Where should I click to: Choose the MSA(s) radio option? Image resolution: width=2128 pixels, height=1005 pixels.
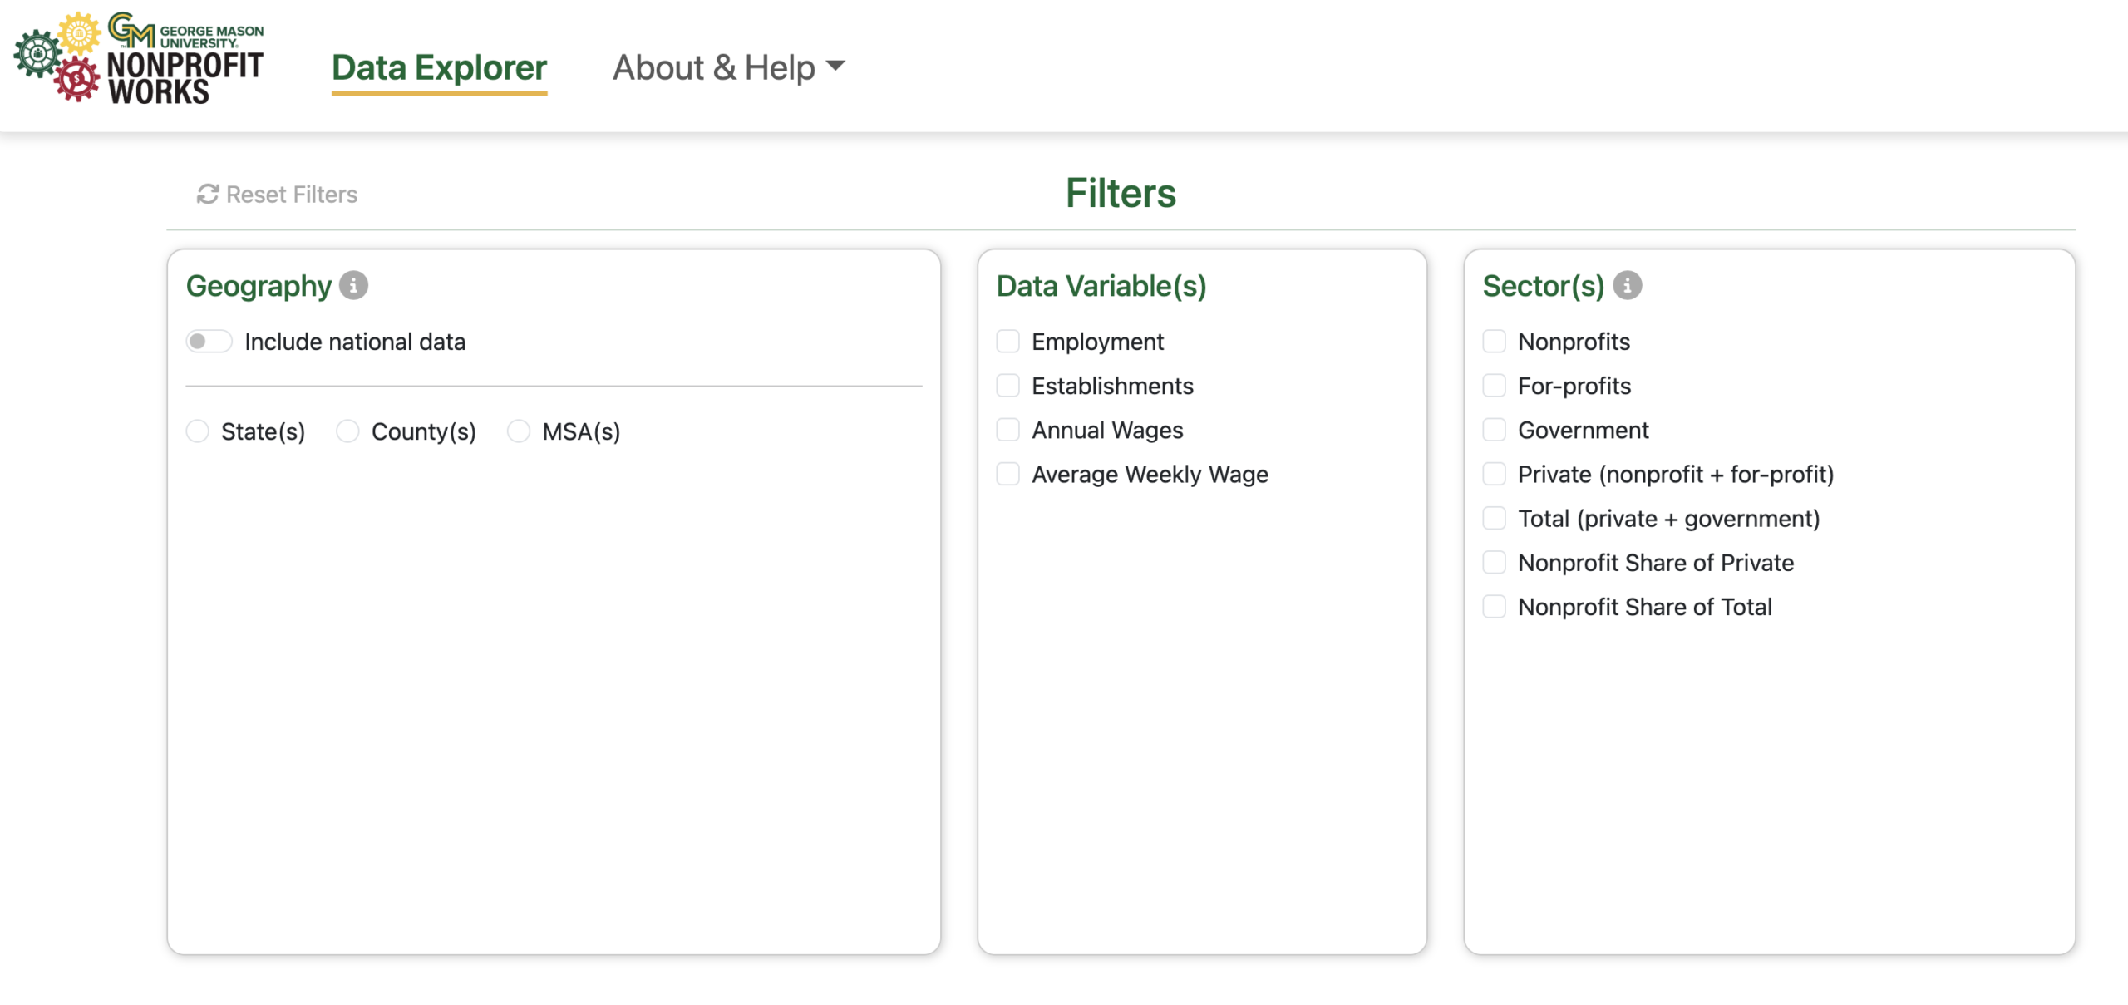click(x=519, y=431)
